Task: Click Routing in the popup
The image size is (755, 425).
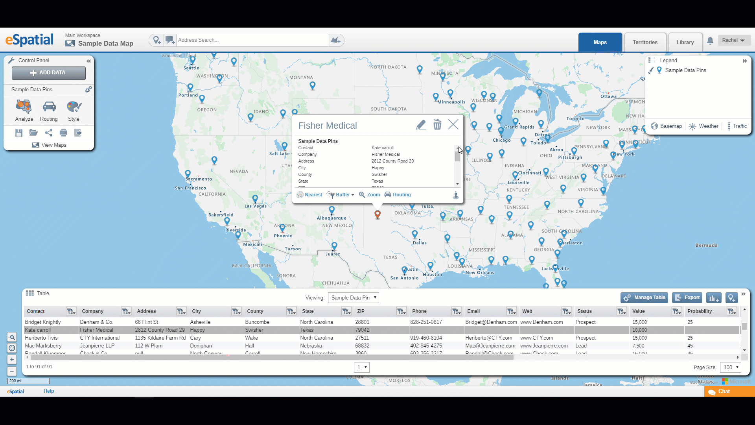Action: 398,195
